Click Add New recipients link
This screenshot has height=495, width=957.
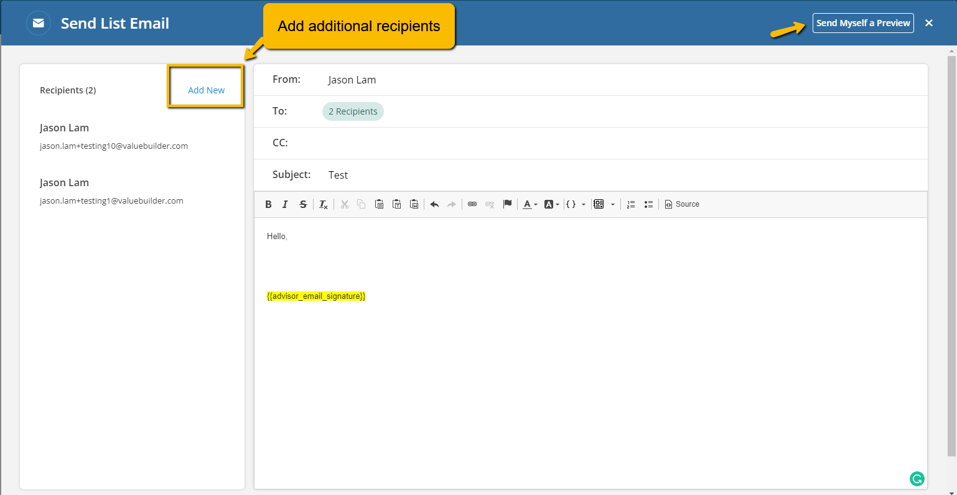(206, 90)
